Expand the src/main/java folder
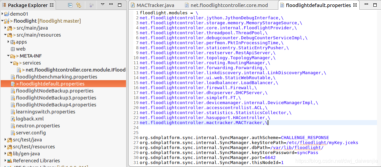 point(5,28)
